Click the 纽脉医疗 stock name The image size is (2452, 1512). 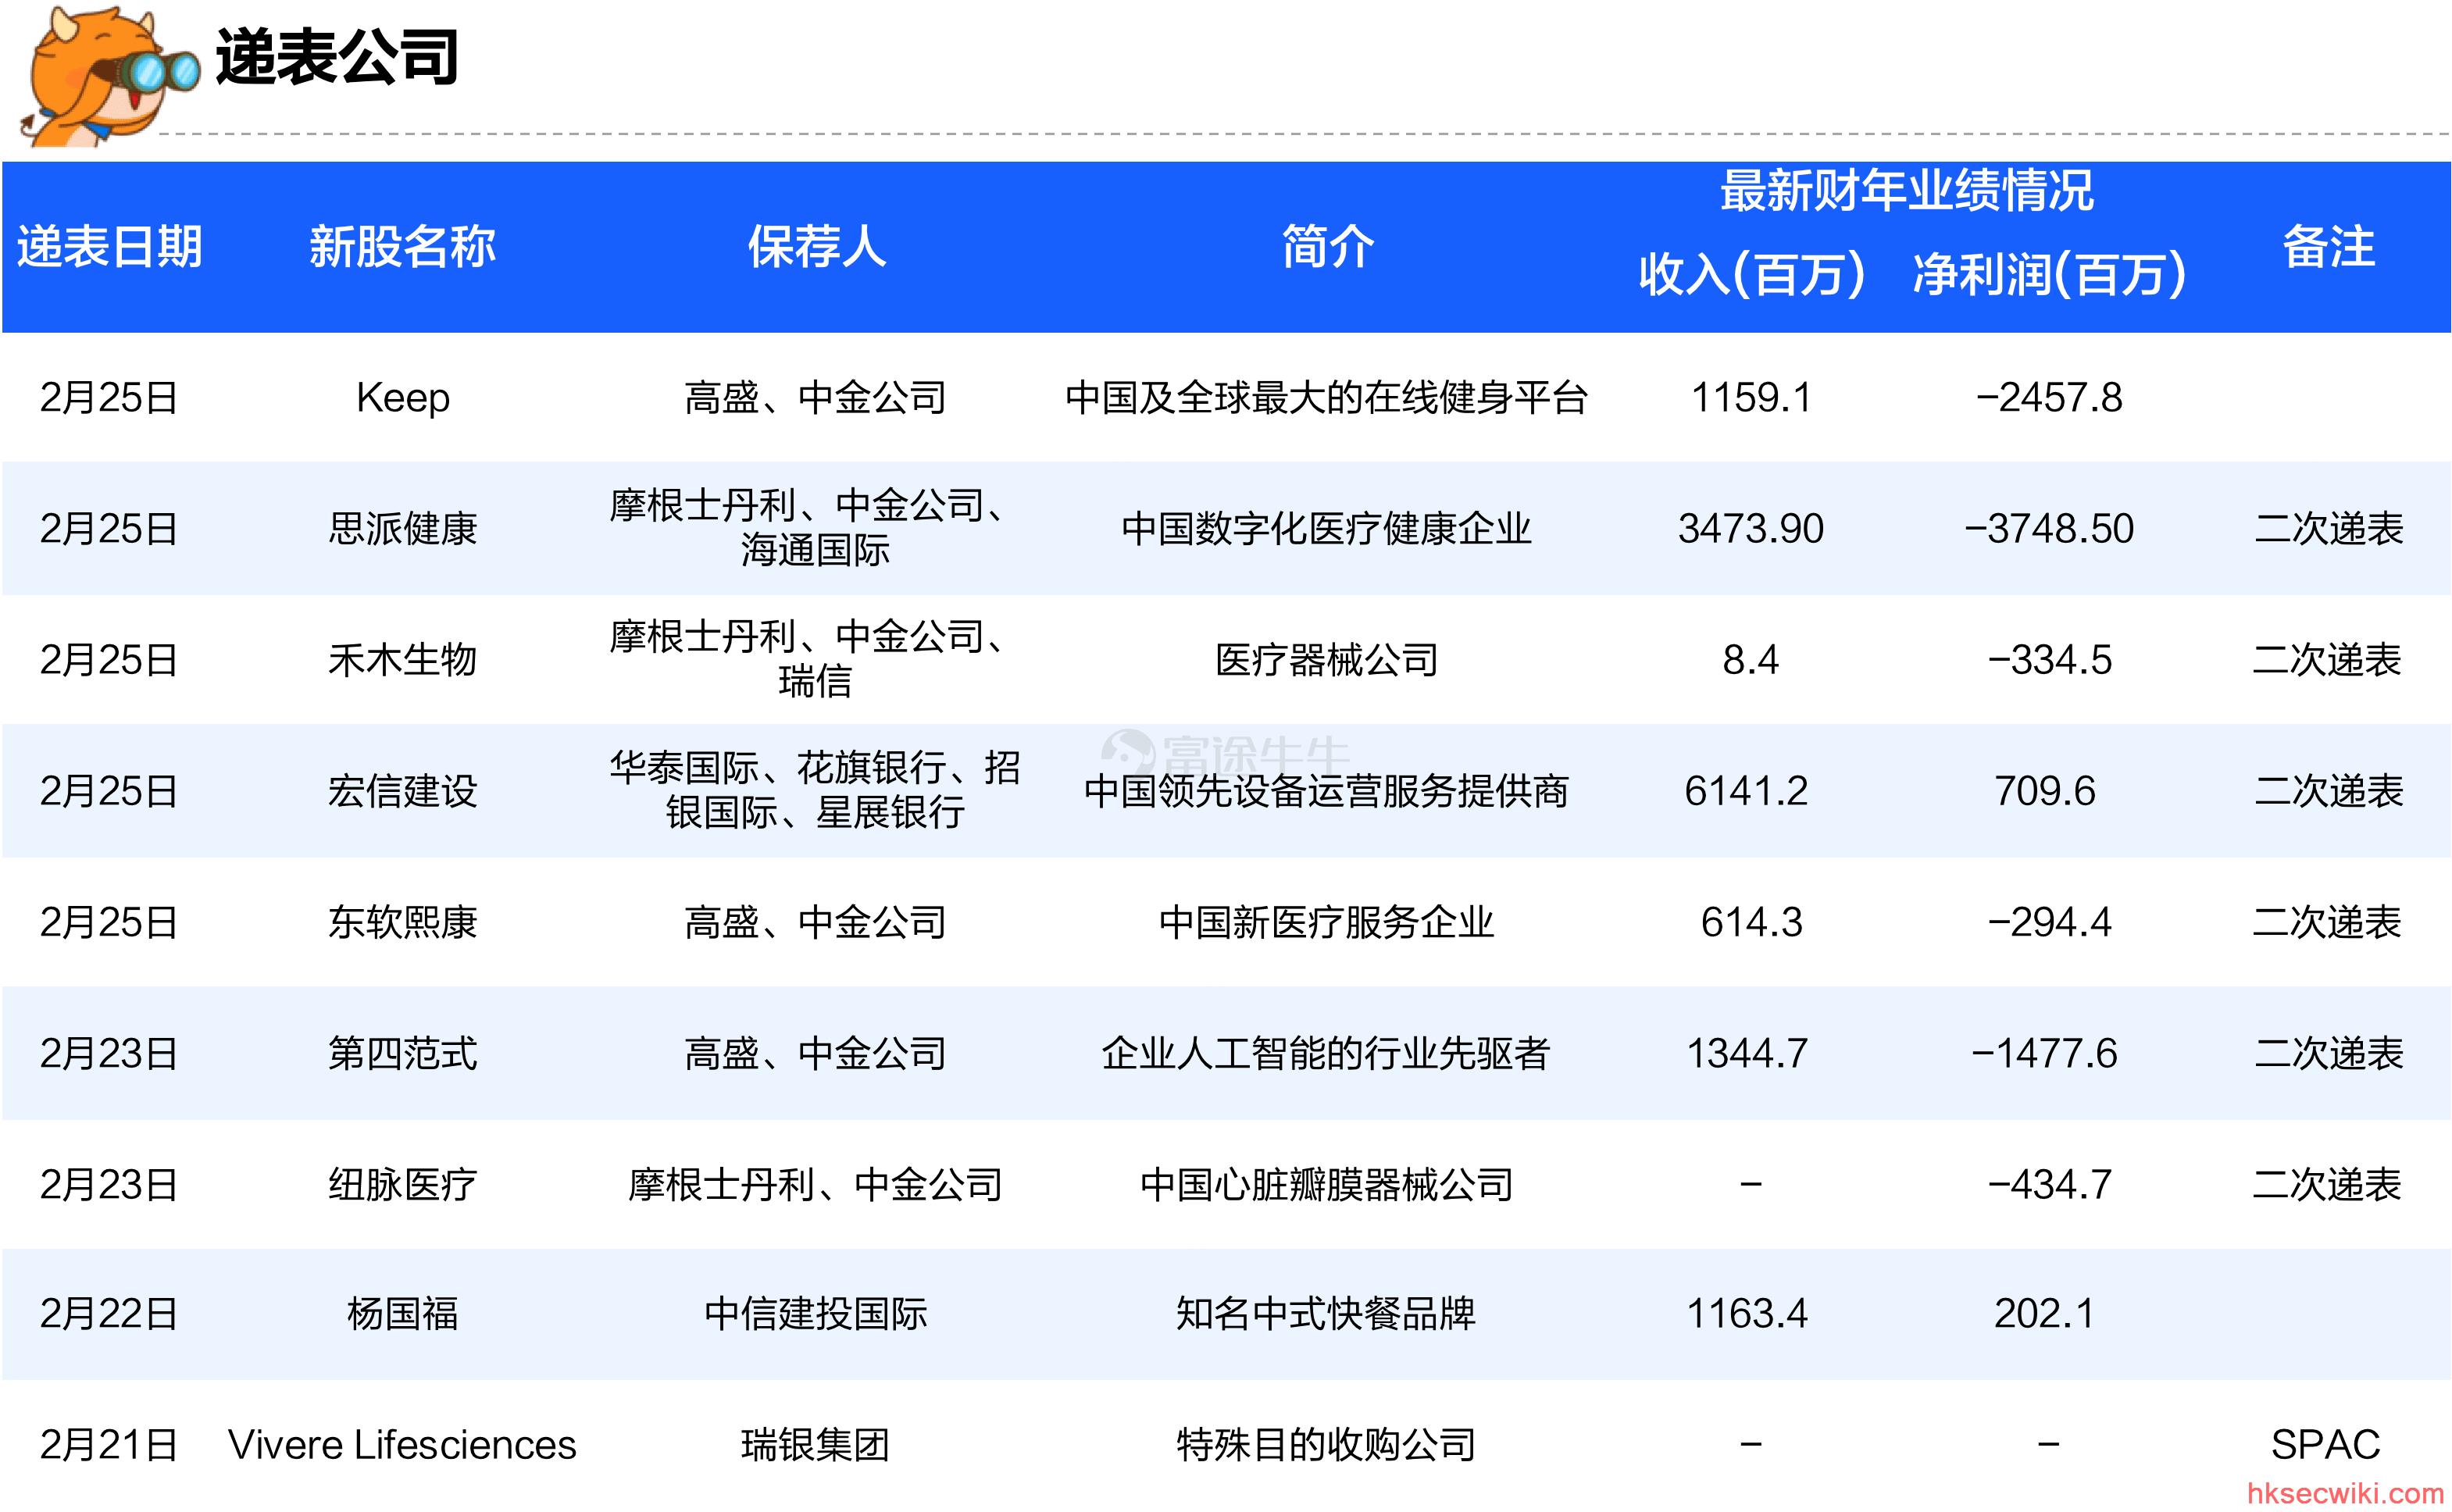[x=403, y=1185]
